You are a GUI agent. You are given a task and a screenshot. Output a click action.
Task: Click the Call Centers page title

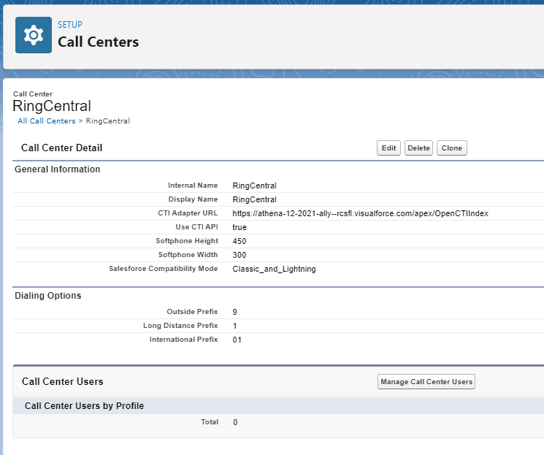pyautogui.click(x=98, y=42)
